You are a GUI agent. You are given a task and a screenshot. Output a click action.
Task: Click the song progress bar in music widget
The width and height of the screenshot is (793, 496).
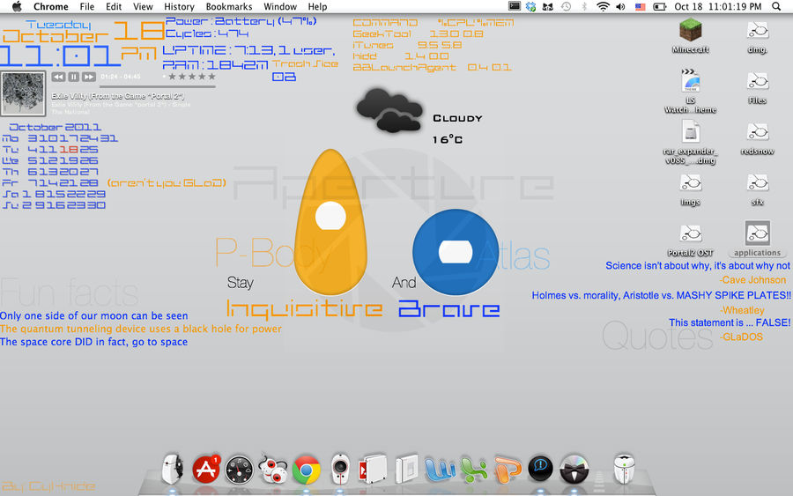click(158, 87)
